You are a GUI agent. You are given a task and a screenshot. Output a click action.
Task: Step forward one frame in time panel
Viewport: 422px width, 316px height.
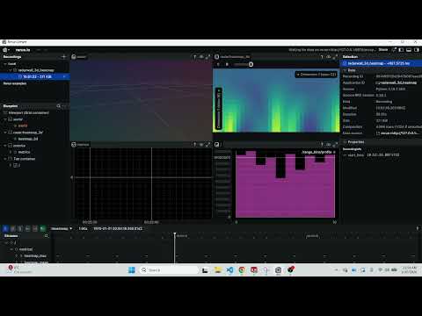(35, 228)
